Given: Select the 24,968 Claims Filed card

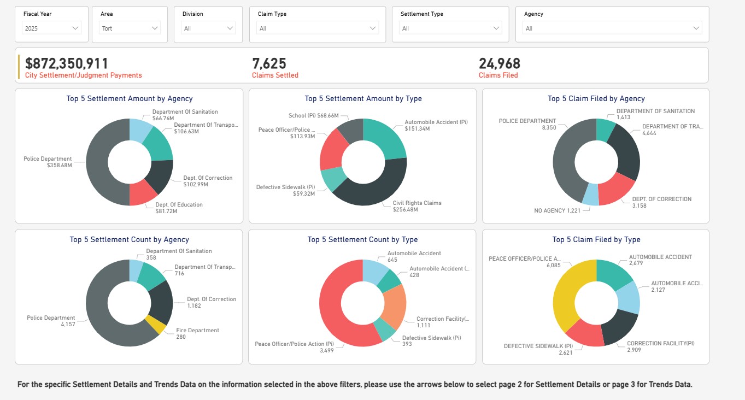Looking at the screenshot, I should tap(499, 64).
